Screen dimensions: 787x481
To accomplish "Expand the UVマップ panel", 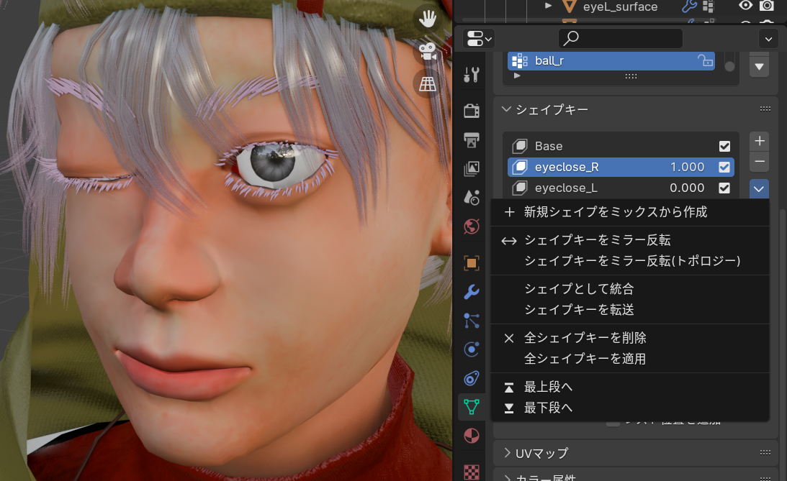I will pos(507,453).
